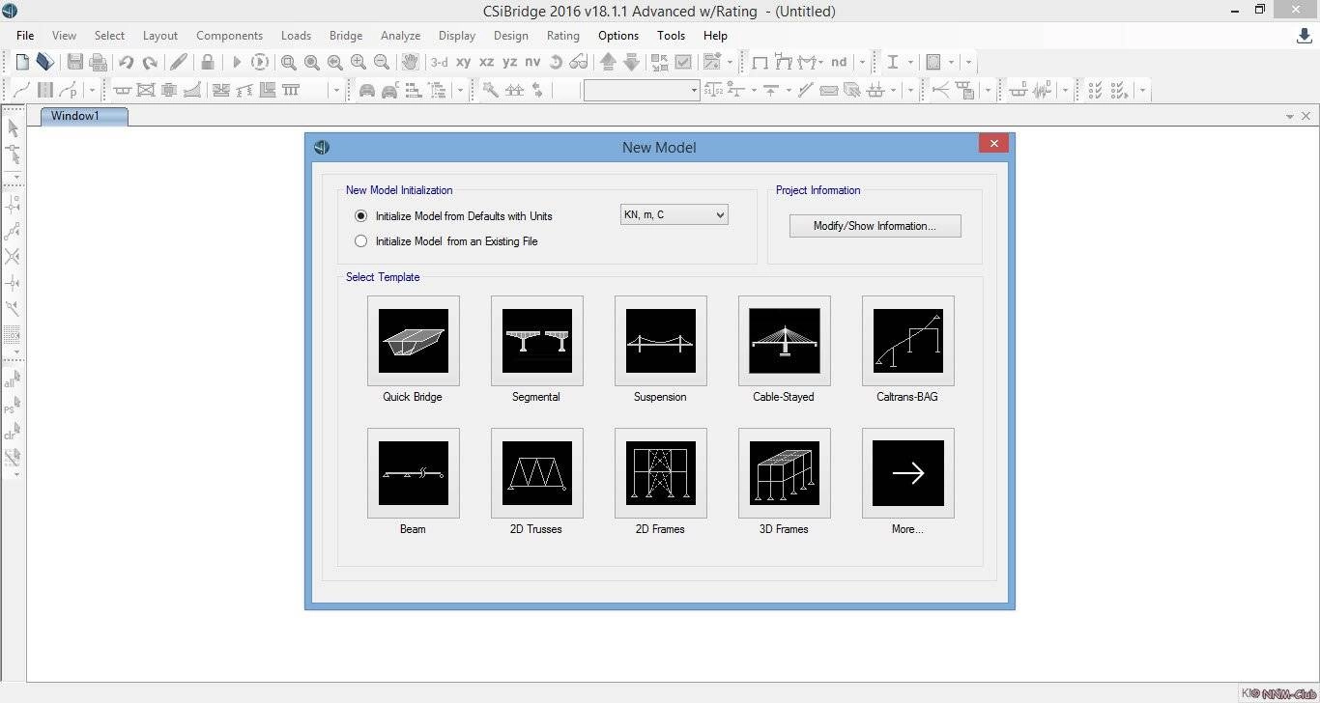
Task: Click the nd toolbar button
Action: [x=839, y=62]
